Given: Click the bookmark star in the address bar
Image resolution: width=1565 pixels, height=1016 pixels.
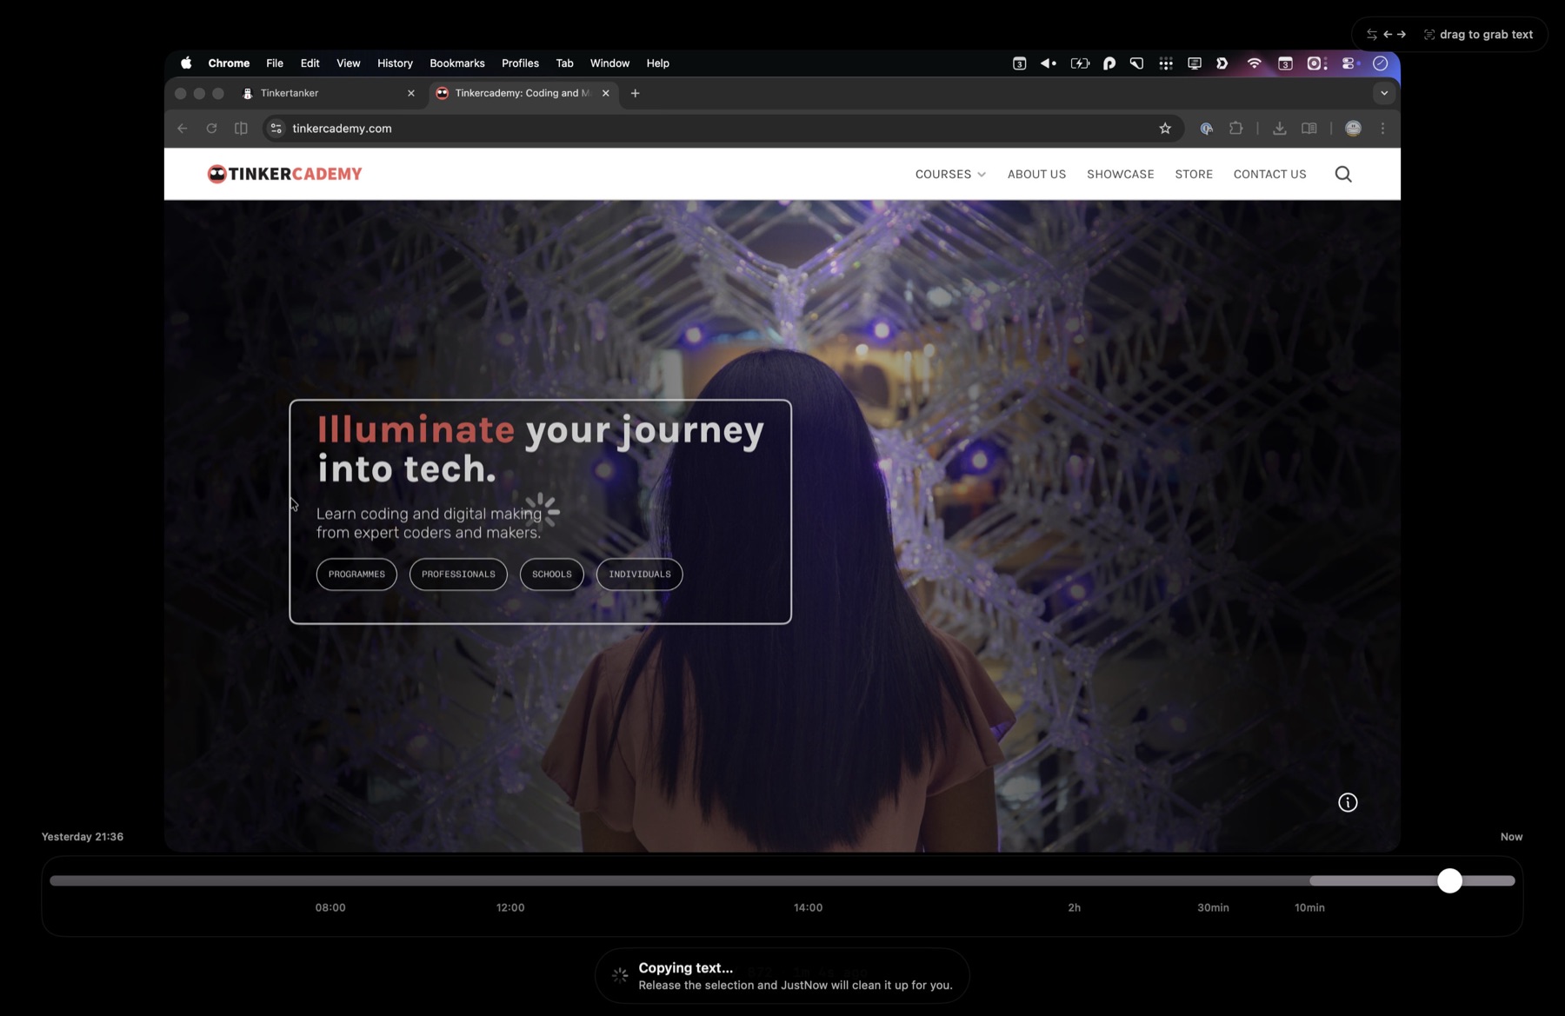Looking at the screenshot, I should pyautogui.click(x=1165, y=128).
